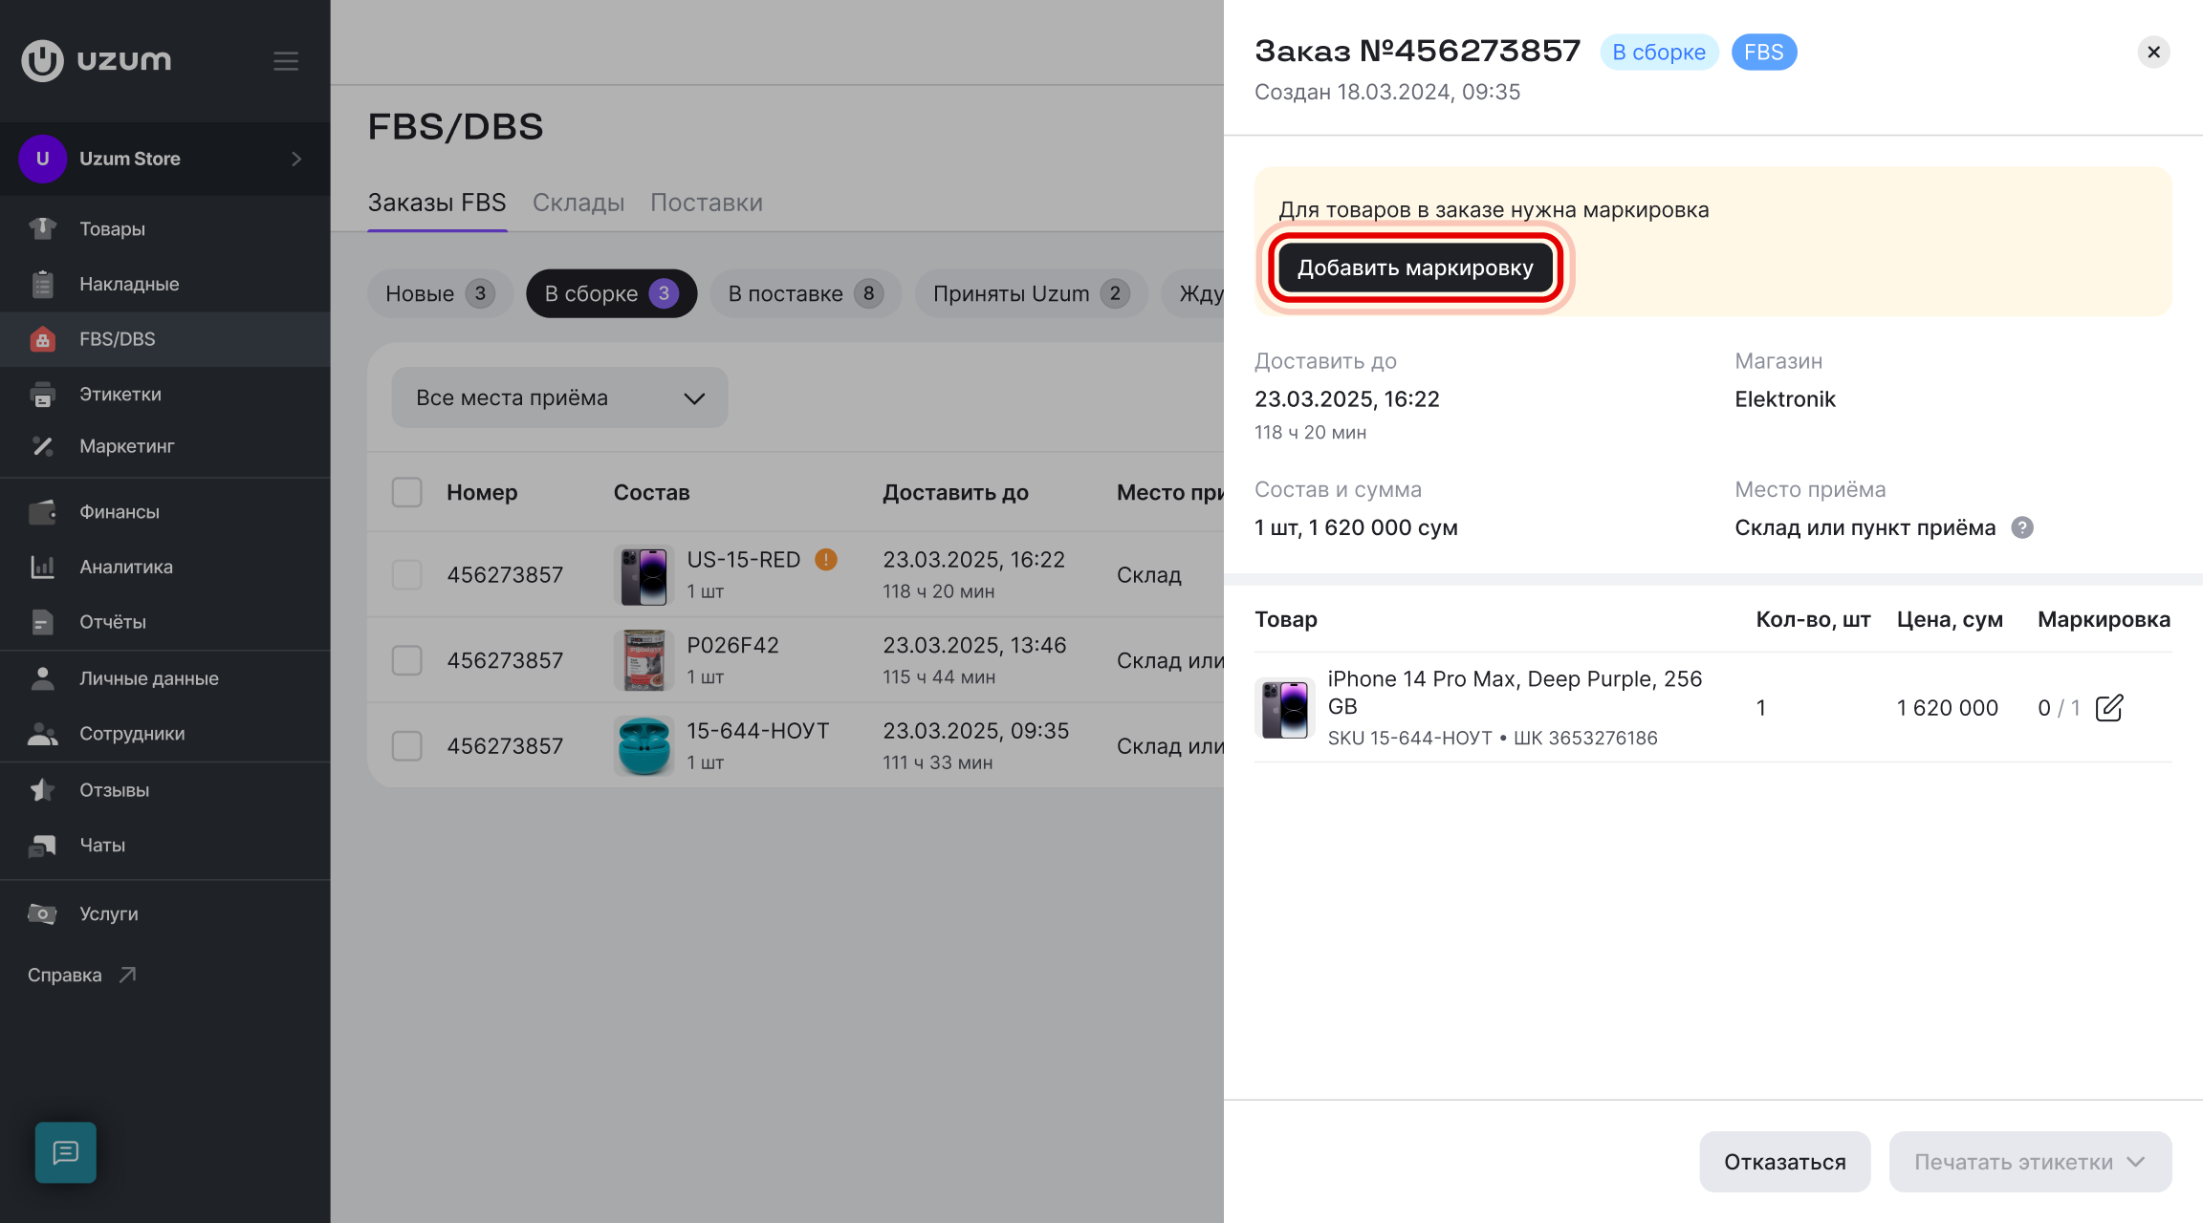Open Отчёты document icon in sidebar
Screen dimensions: 2203x1223
42,622
